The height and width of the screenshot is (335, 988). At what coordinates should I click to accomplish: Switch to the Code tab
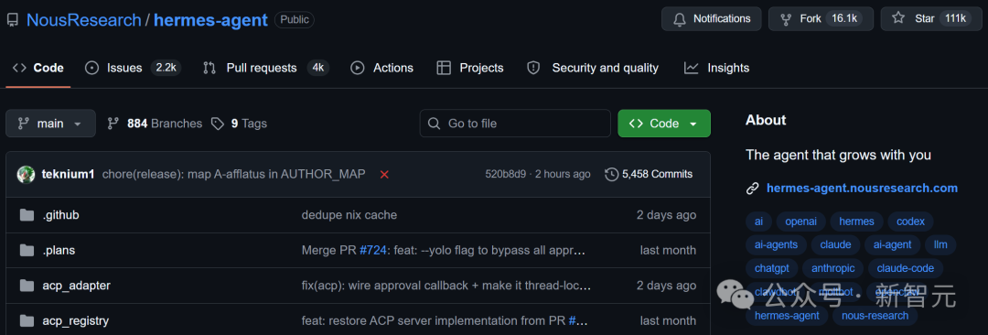(x=38, y=68)
